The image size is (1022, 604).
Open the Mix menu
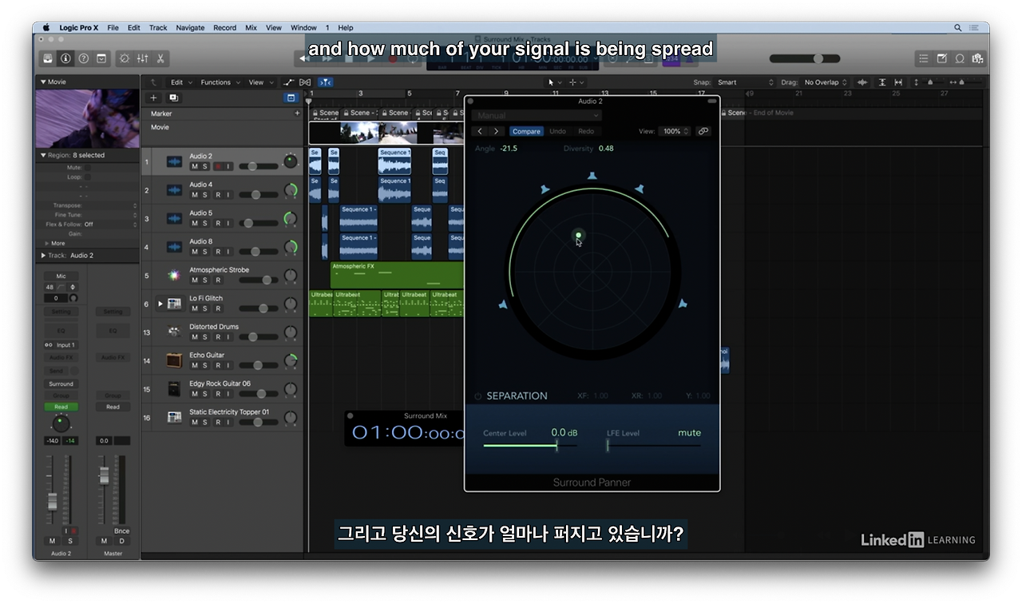(x=251, y=27)
